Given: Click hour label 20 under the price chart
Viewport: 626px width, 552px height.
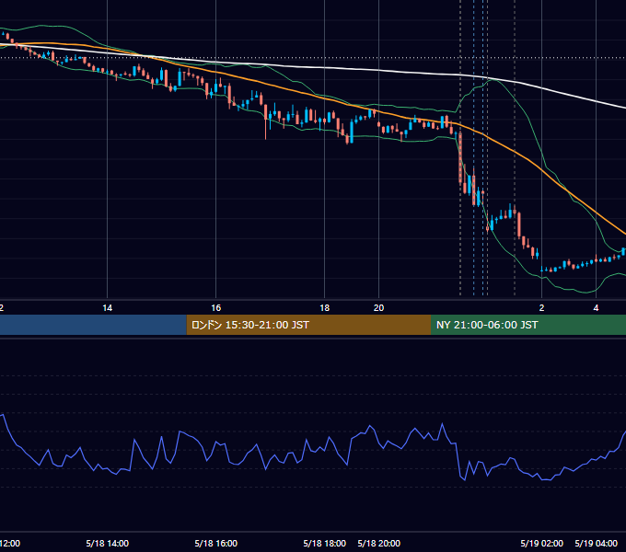Looking at the screenshot, I should coord(379,308).
